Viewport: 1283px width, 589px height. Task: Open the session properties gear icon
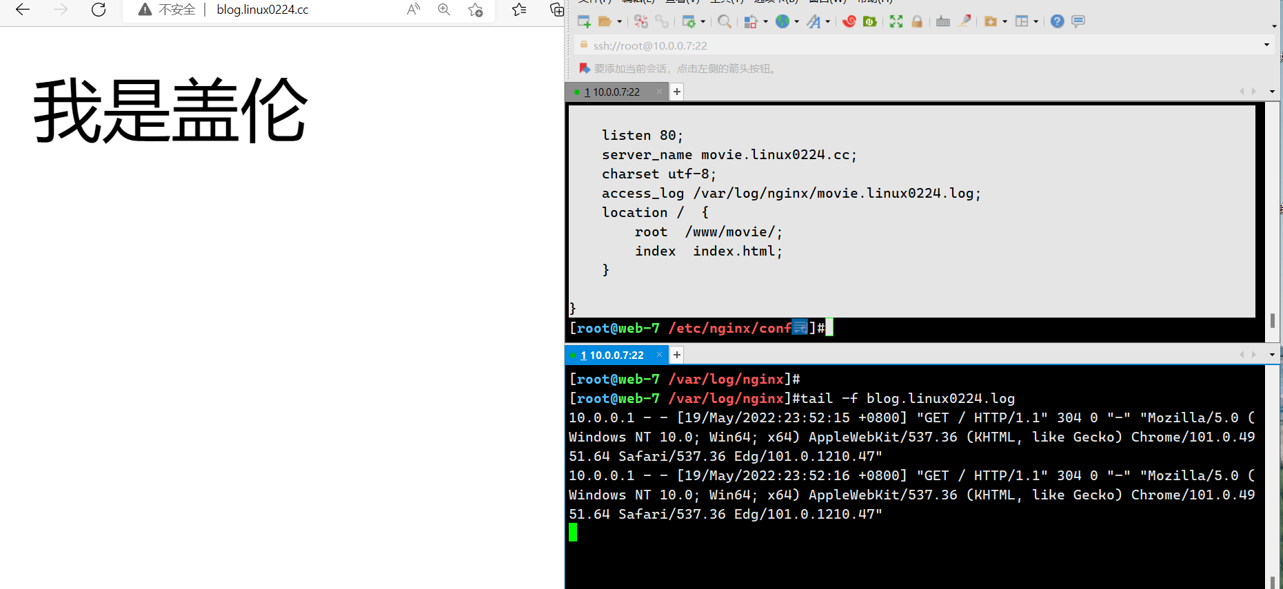(x=688, y=21)
